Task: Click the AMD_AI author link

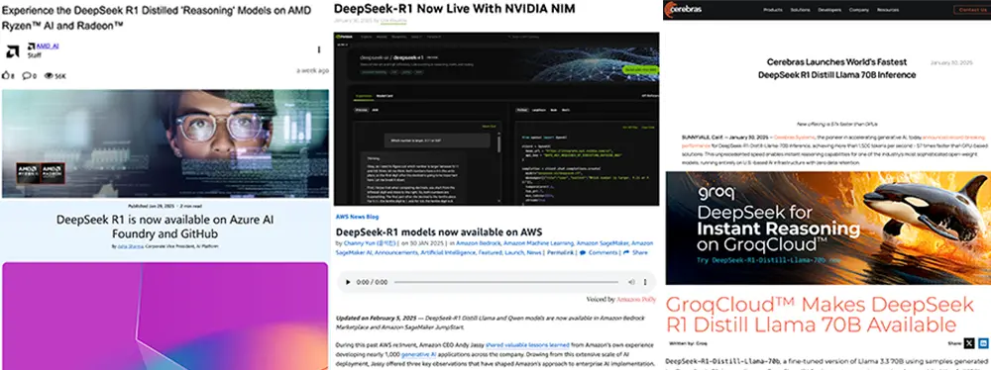Action: point(48,46)
